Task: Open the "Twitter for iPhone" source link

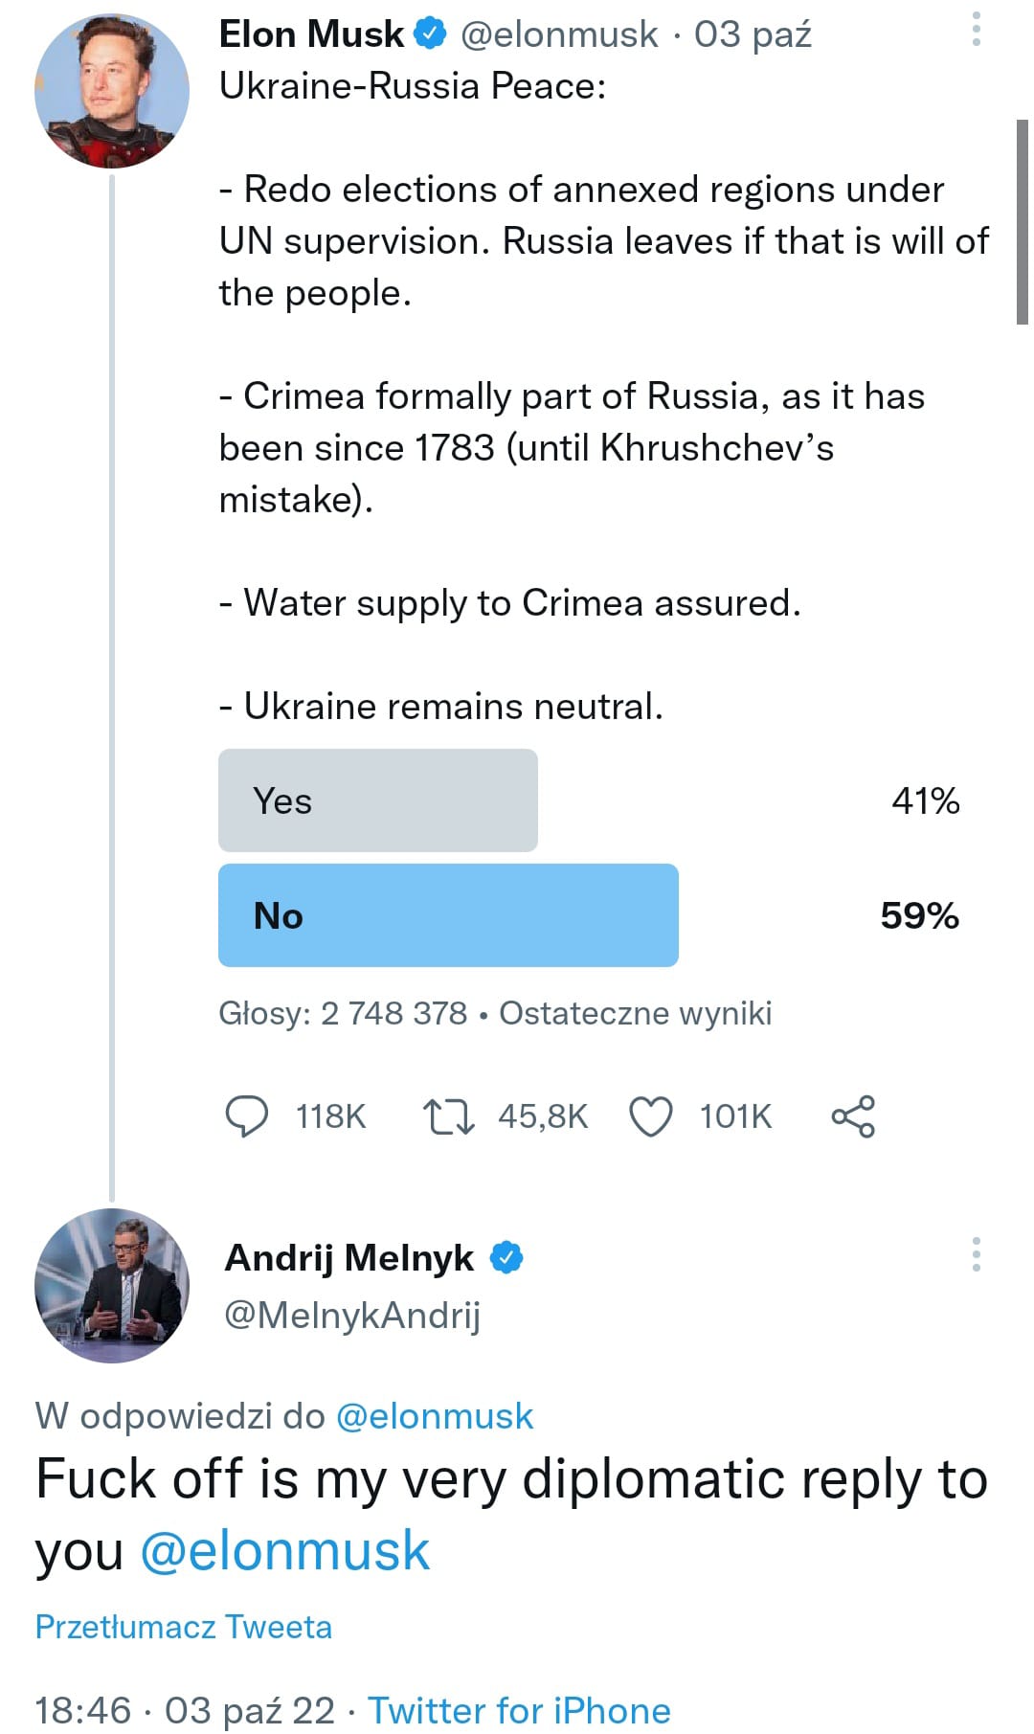Action: tap(519, 1710)
